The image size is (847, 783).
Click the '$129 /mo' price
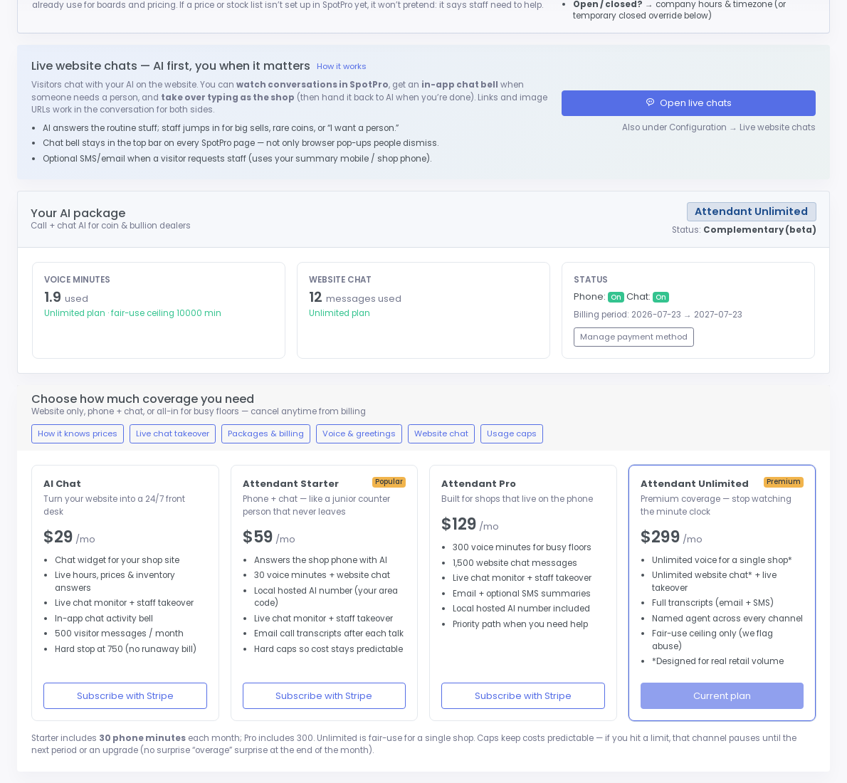point(470,524)
